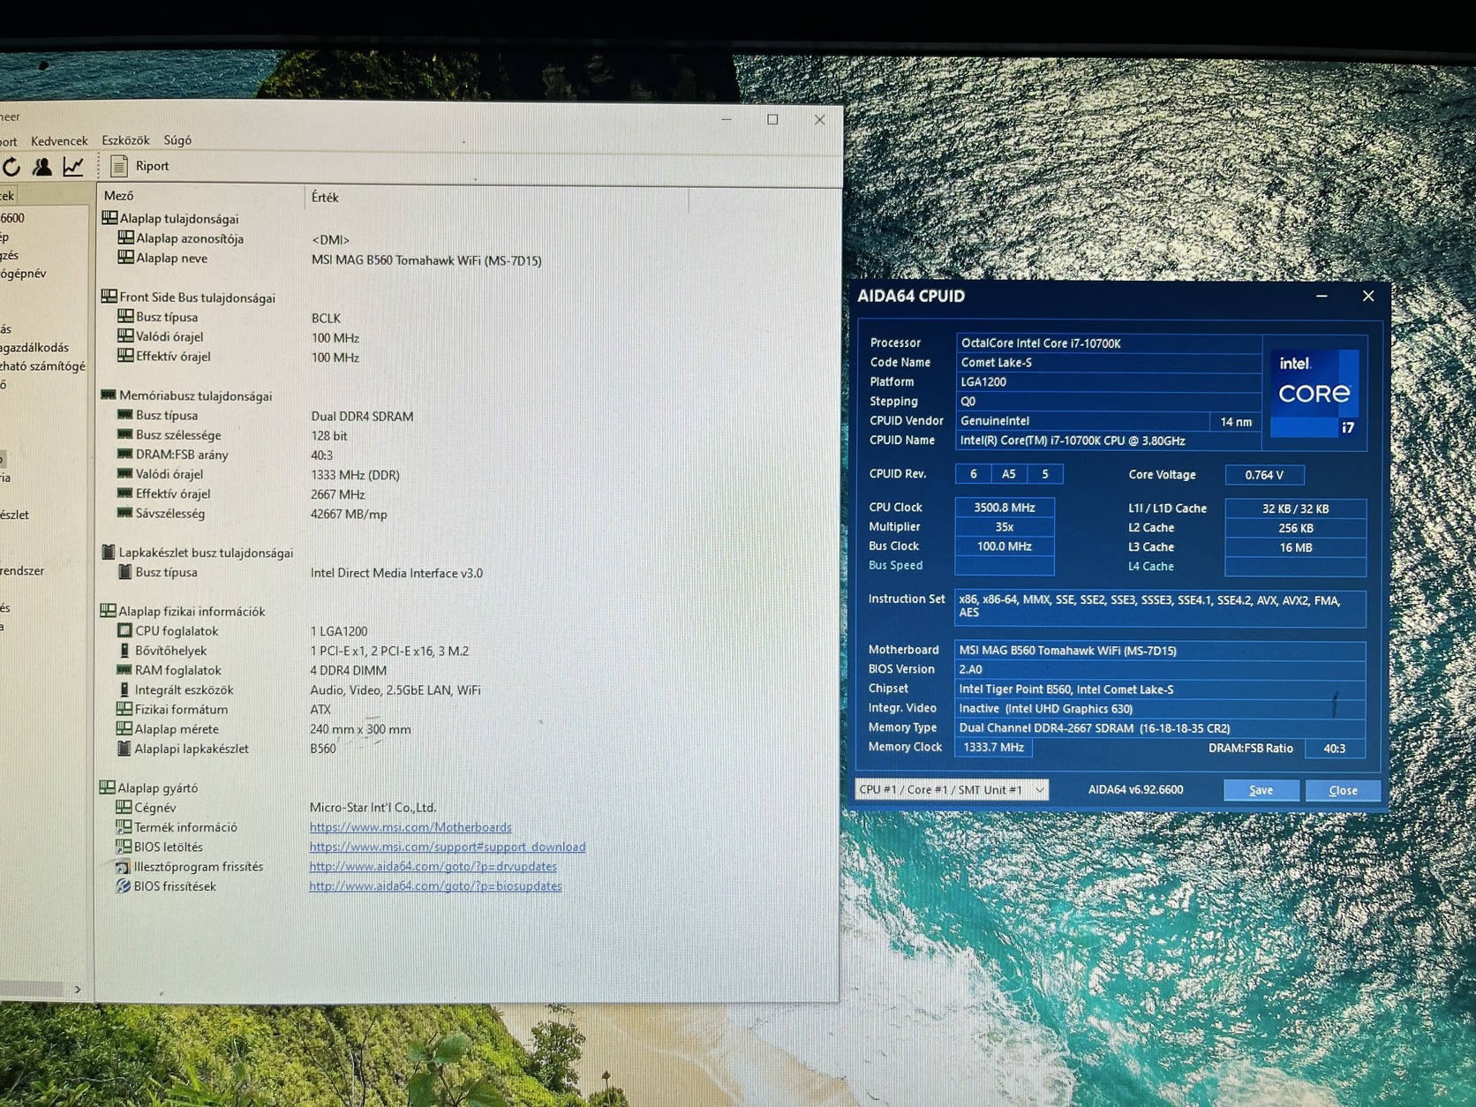1476x1107 pixels.
Task: Click the GenuineIntel vendor field
Action: coord(1083,421)
